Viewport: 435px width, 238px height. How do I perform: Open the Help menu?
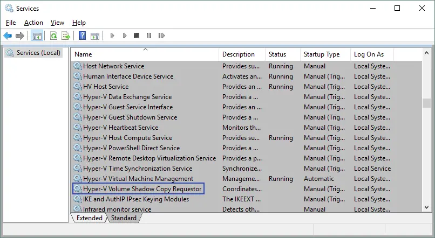(x=79, y=23)
